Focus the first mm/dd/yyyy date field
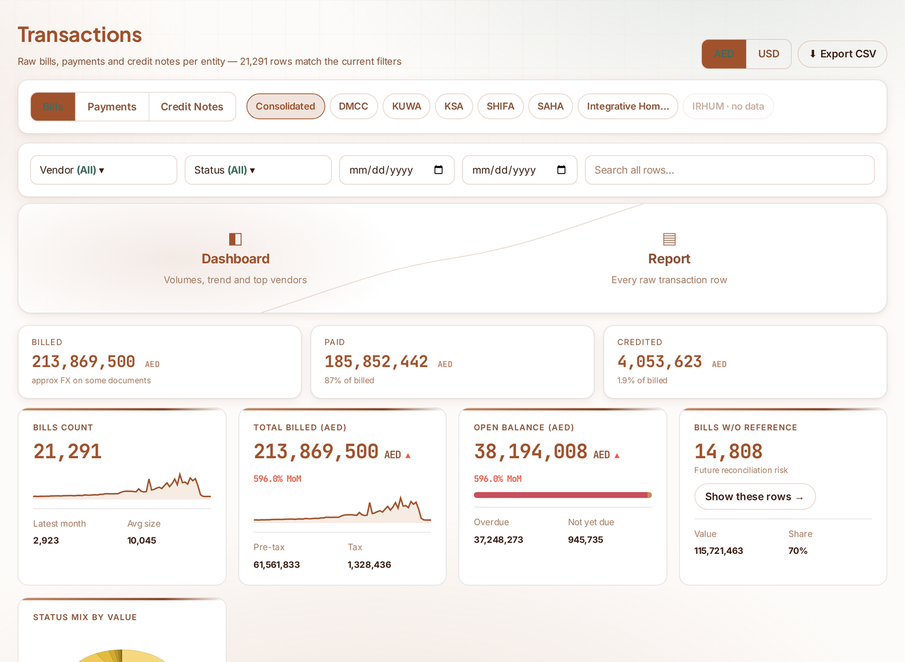 point(397,170)
